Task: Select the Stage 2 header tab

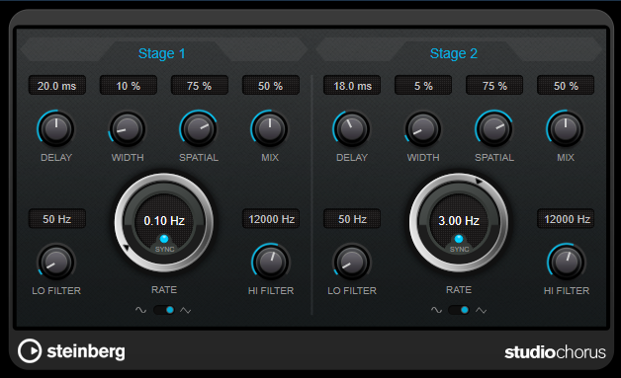Action: (454, 53)
